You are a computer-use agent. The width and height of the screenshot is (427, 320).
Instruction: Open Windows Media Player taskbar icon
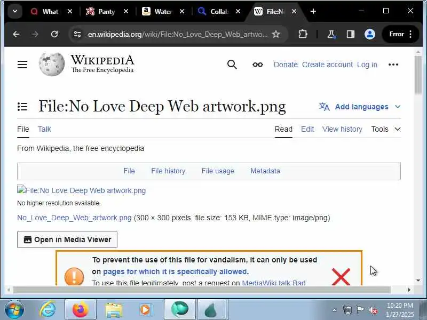click(x=145, y=310)
